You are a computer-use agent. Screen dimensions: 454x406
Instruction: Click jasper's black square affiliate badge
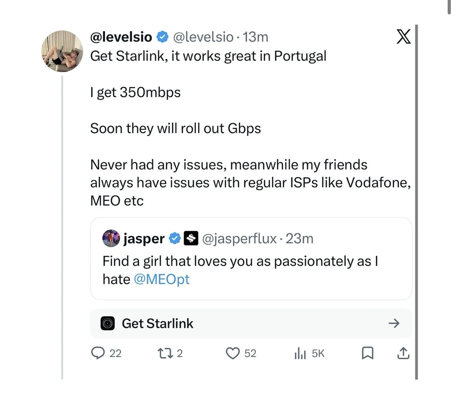[191, 238]
